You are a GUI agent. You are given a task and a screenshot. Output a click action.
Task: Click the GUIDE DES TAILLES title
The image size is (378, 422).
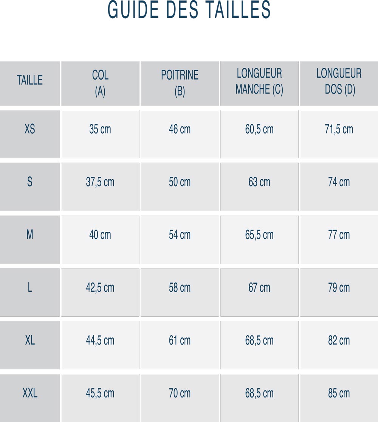(189, 10)
